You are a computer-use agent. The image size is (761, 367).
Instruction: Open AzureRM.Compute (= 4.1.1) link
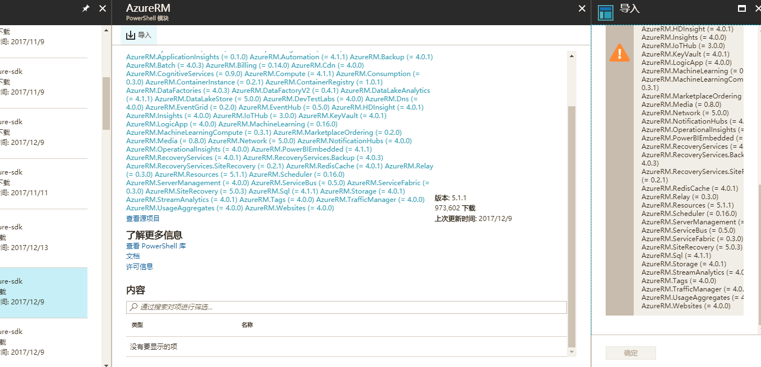coord(289,74)
